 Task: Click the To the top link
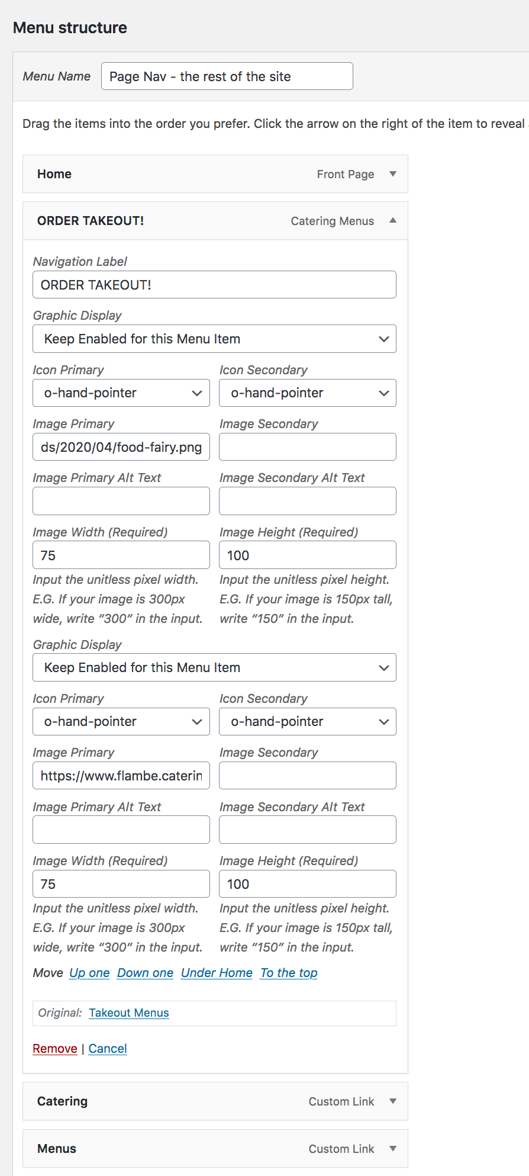click(x=289, y=973)
